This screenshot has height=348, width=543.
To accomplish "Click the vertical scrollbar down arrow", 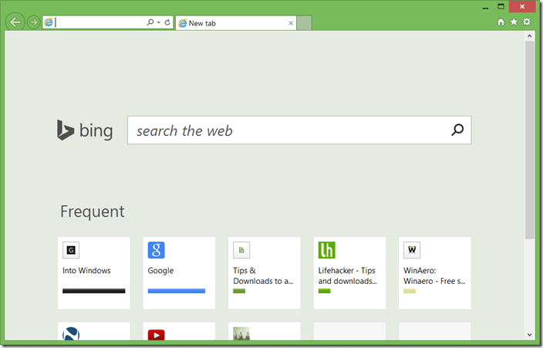I will coord(529,335).
